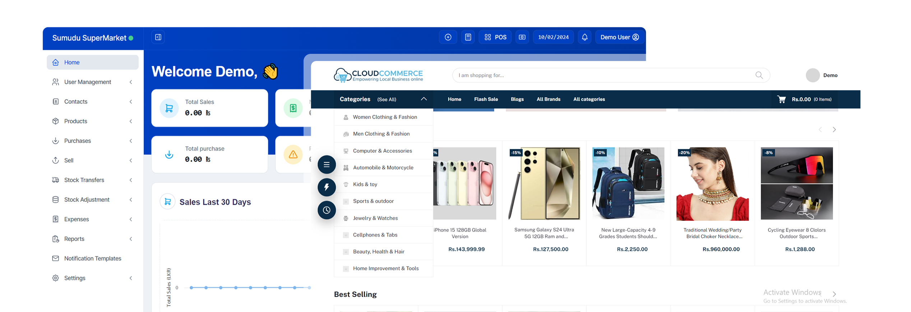Expand the Purchases chevron
Viewport: 911px width, 312px height.
[x=131, y=141]
